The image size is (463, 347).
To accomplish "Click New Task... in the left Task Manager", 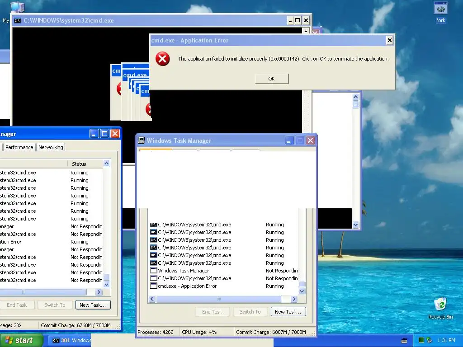I will [93, 305].
